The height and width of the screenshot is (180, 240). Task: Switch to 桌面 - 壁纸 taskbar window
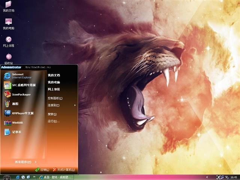tap(55, 177)
